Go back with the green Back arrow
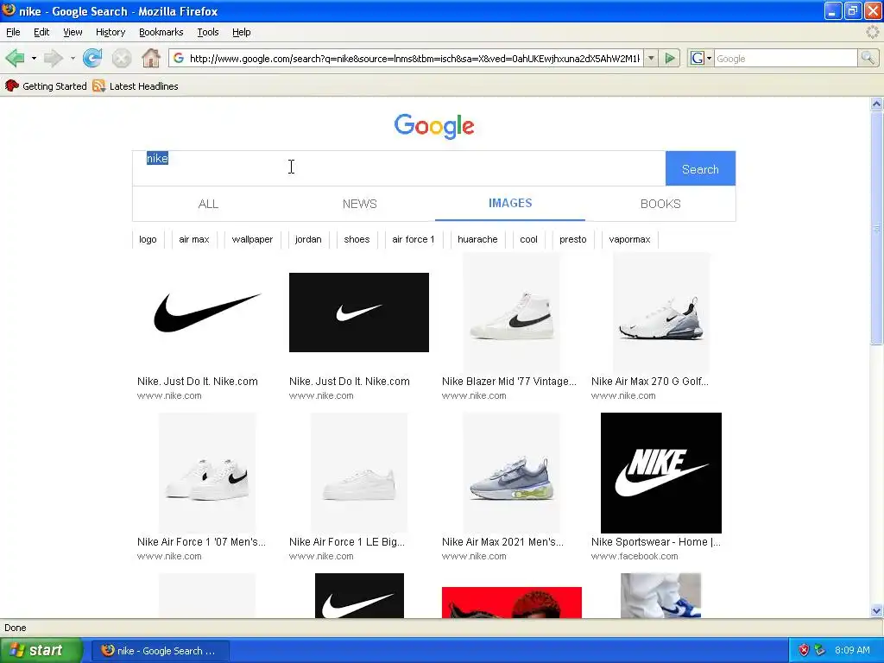 (x=15, y=58)
